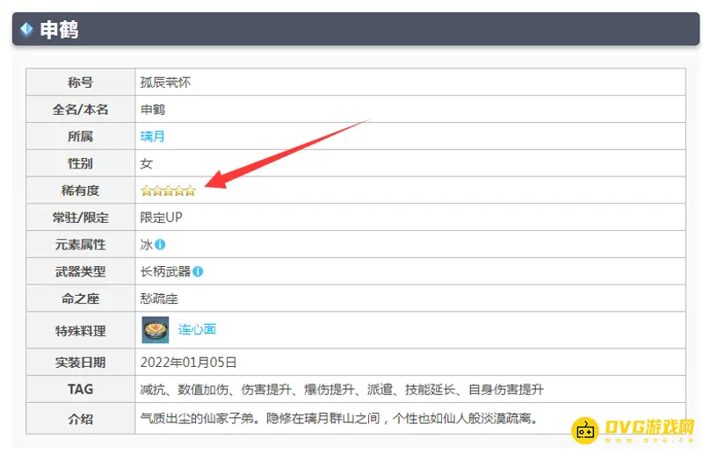Click the 愁疏座 constellation name
This screenshot has height=453, width=703.
tap(159, 299)
